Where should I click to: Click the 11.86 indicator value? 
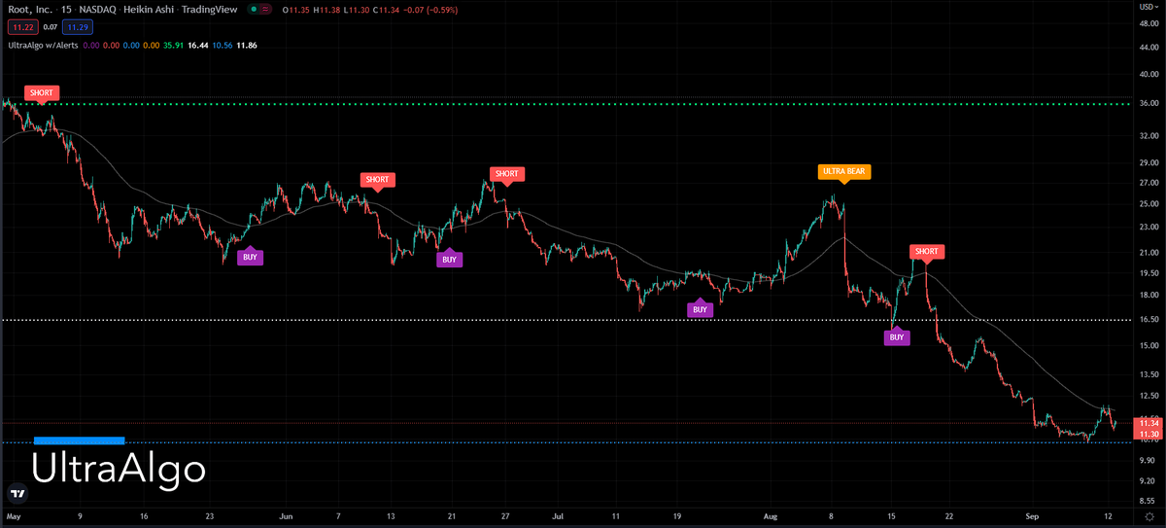(x=247, y=44)
